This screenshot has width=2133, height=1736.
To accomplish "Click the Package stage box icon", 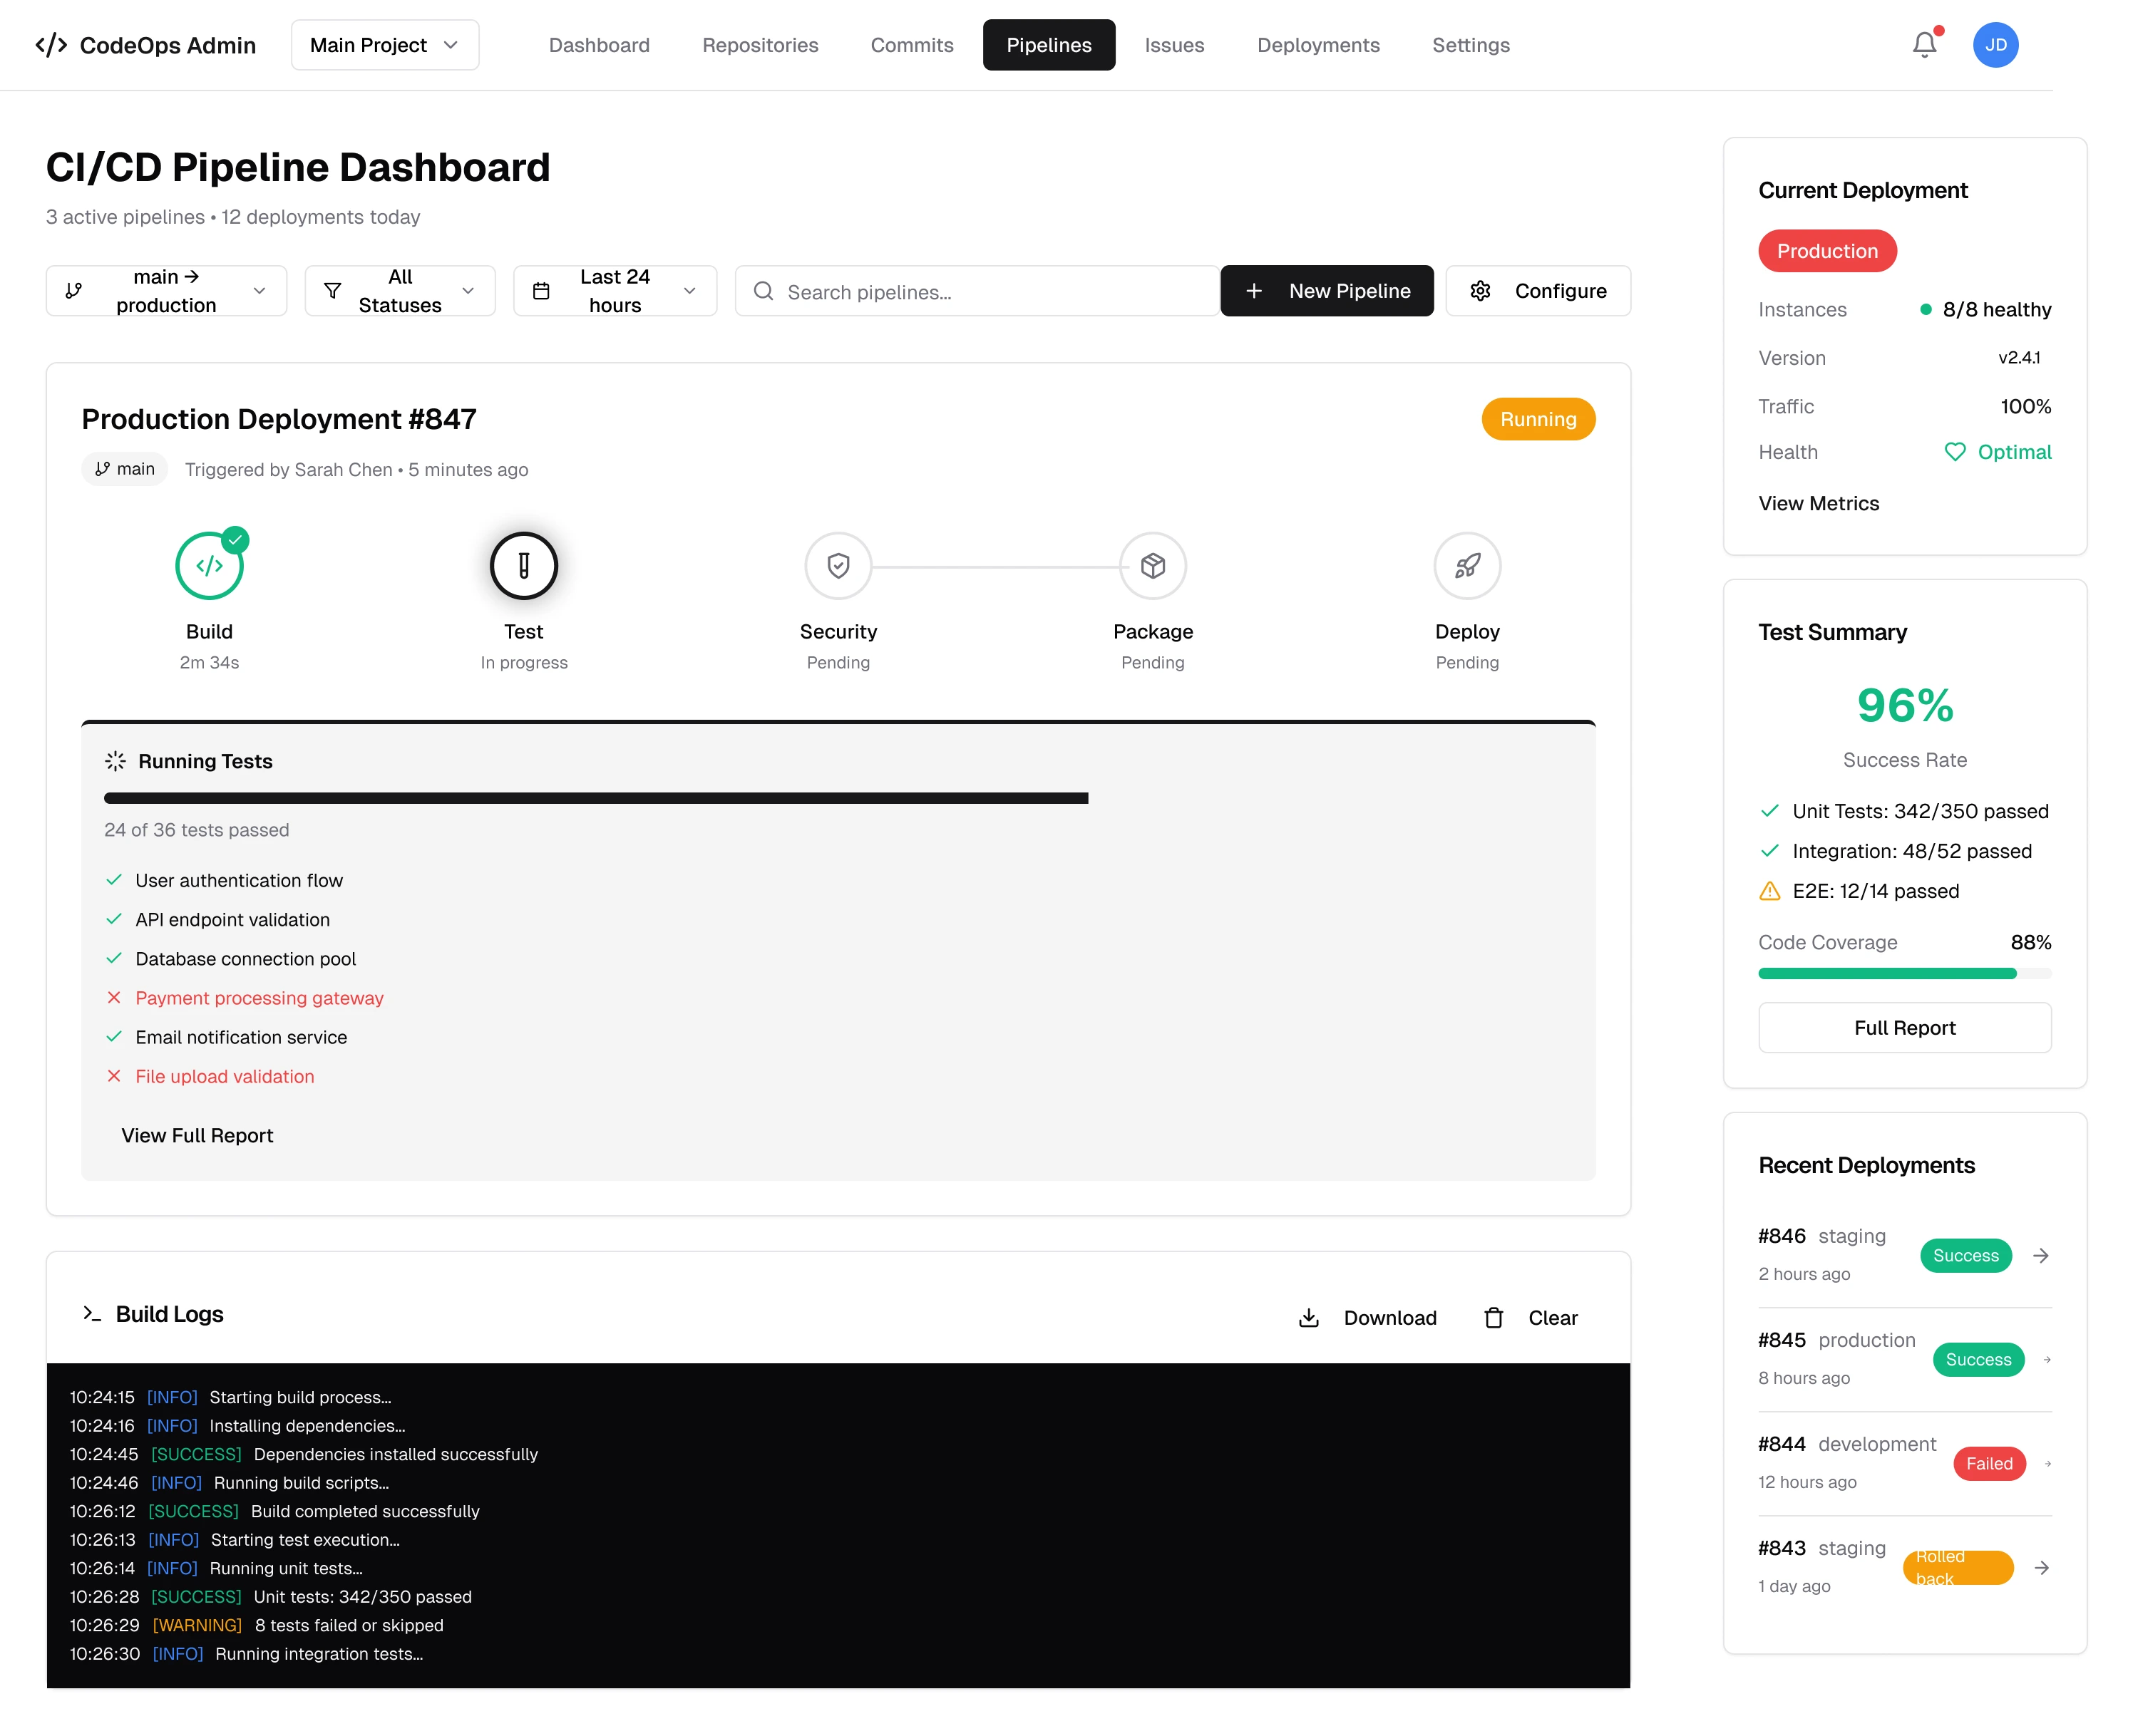I will click(1151, 566).
